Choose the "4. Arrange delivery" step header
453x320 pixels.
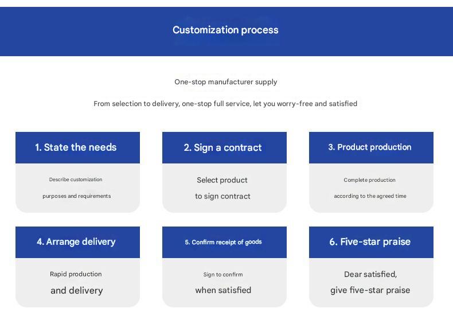coord(76,242)
